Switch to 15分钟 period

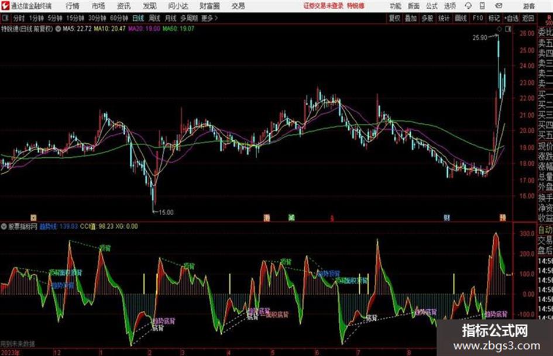coord(75,18)
